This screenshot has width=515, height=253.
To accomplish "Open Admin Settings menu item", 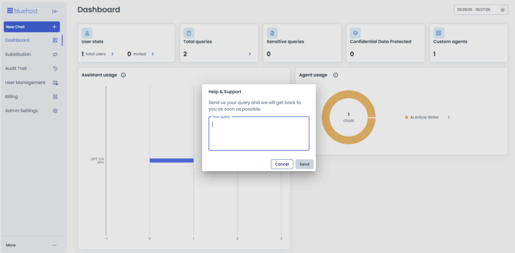I will pos(32,111).
